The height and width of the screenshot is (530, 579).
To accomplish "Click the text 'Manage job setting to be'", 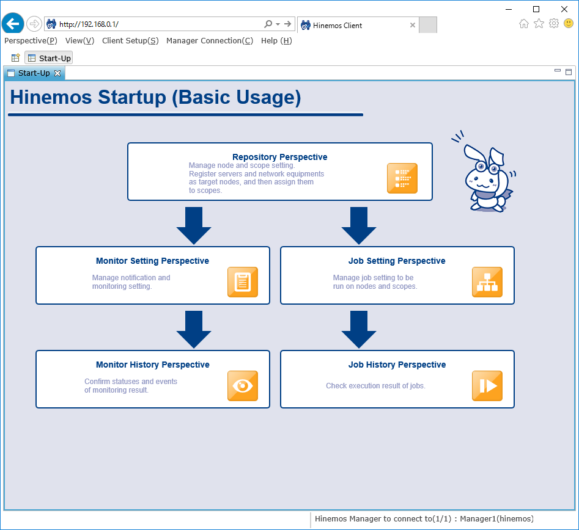I will click(373, 277).
